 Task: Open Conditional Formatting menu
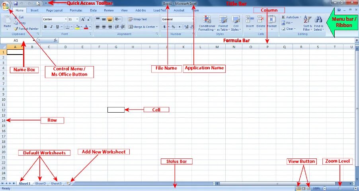coord(207,23)
